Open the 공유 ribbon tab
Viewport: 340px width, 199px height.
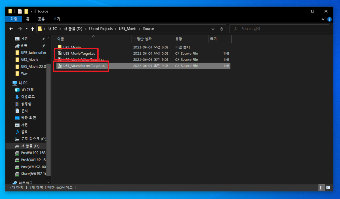(x=41, y=19)
